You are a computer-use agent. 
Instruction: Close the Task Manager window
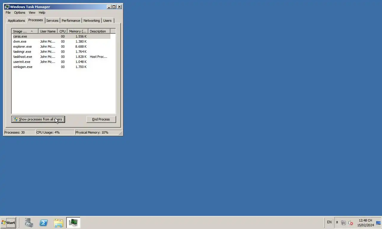119,7
